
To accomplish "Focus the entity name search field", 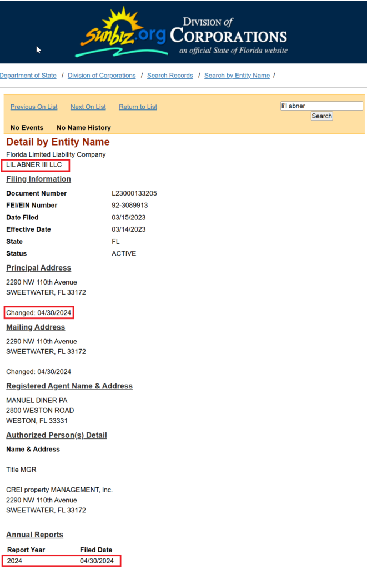I will (321, 106).
